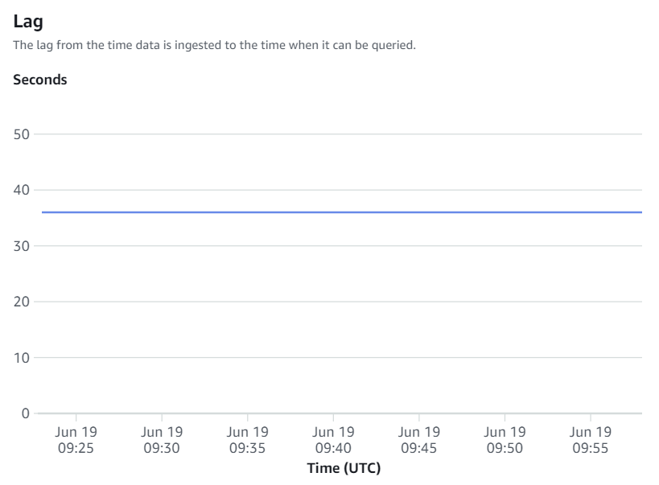The image size is (659, 485).
Task: Select the Jun 19 09:45 tick label
Action: tap(419, 440)
